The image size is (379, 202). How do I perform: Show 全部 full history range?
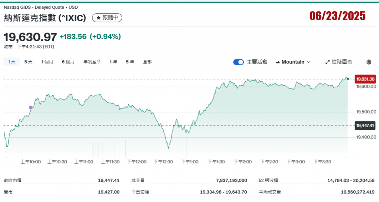147,62
